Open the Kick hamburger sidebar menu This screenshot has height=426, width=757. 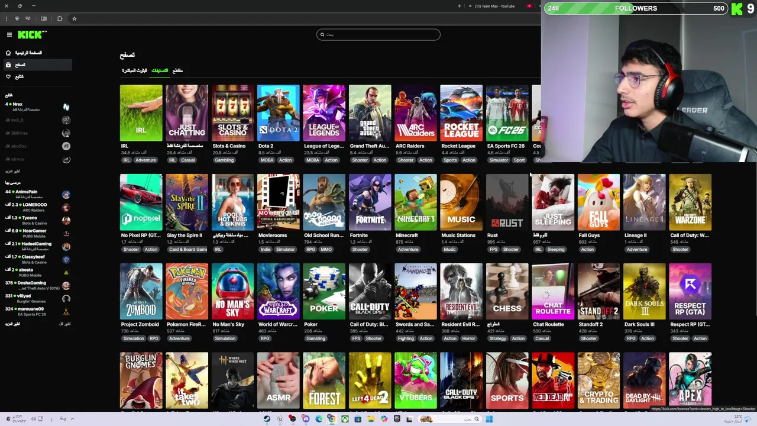[x=9, y=35]
